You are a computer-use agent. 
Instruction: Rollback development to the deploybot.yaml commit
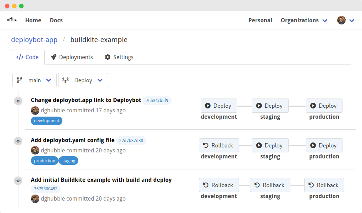click(x=219, y=145)
